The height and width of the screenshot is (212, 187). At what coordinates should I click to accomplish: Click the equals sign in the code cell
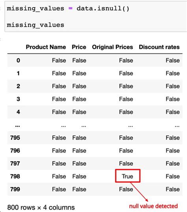[x=71, y=9]
